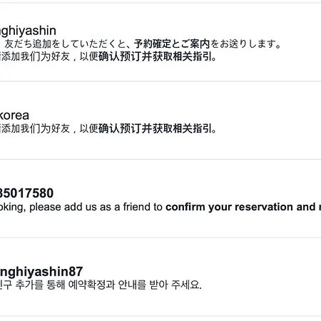Click the Korean phrase '예약확정과 안내를'
The width and height of the screenshot is (321, 321).
pyautogui.click(x=107, y=285)
